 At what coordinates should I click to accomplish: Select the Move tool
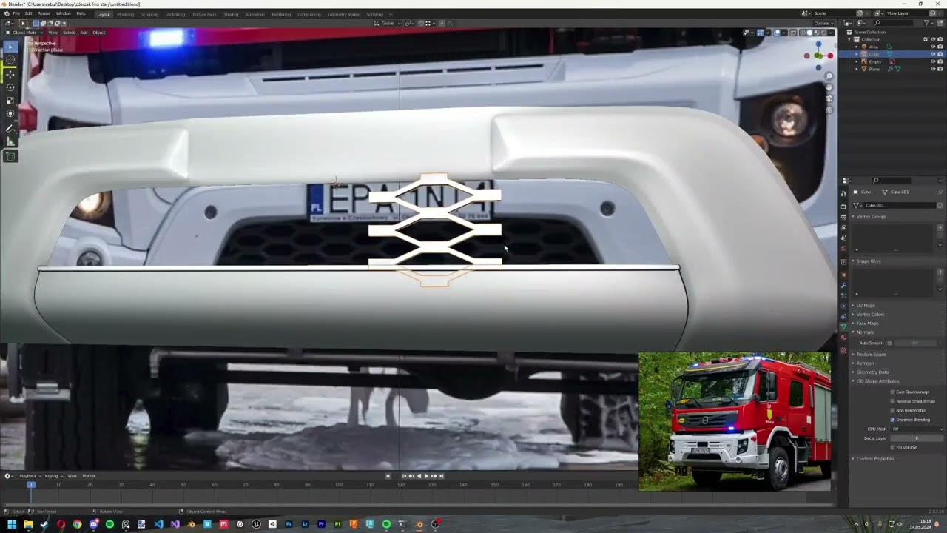pyautogui.click(x=10, y=74)
